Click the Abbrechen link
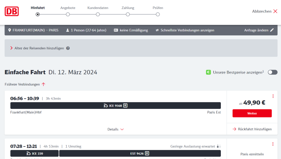This screenshot has width=281, height=159. tap(262, 11)
